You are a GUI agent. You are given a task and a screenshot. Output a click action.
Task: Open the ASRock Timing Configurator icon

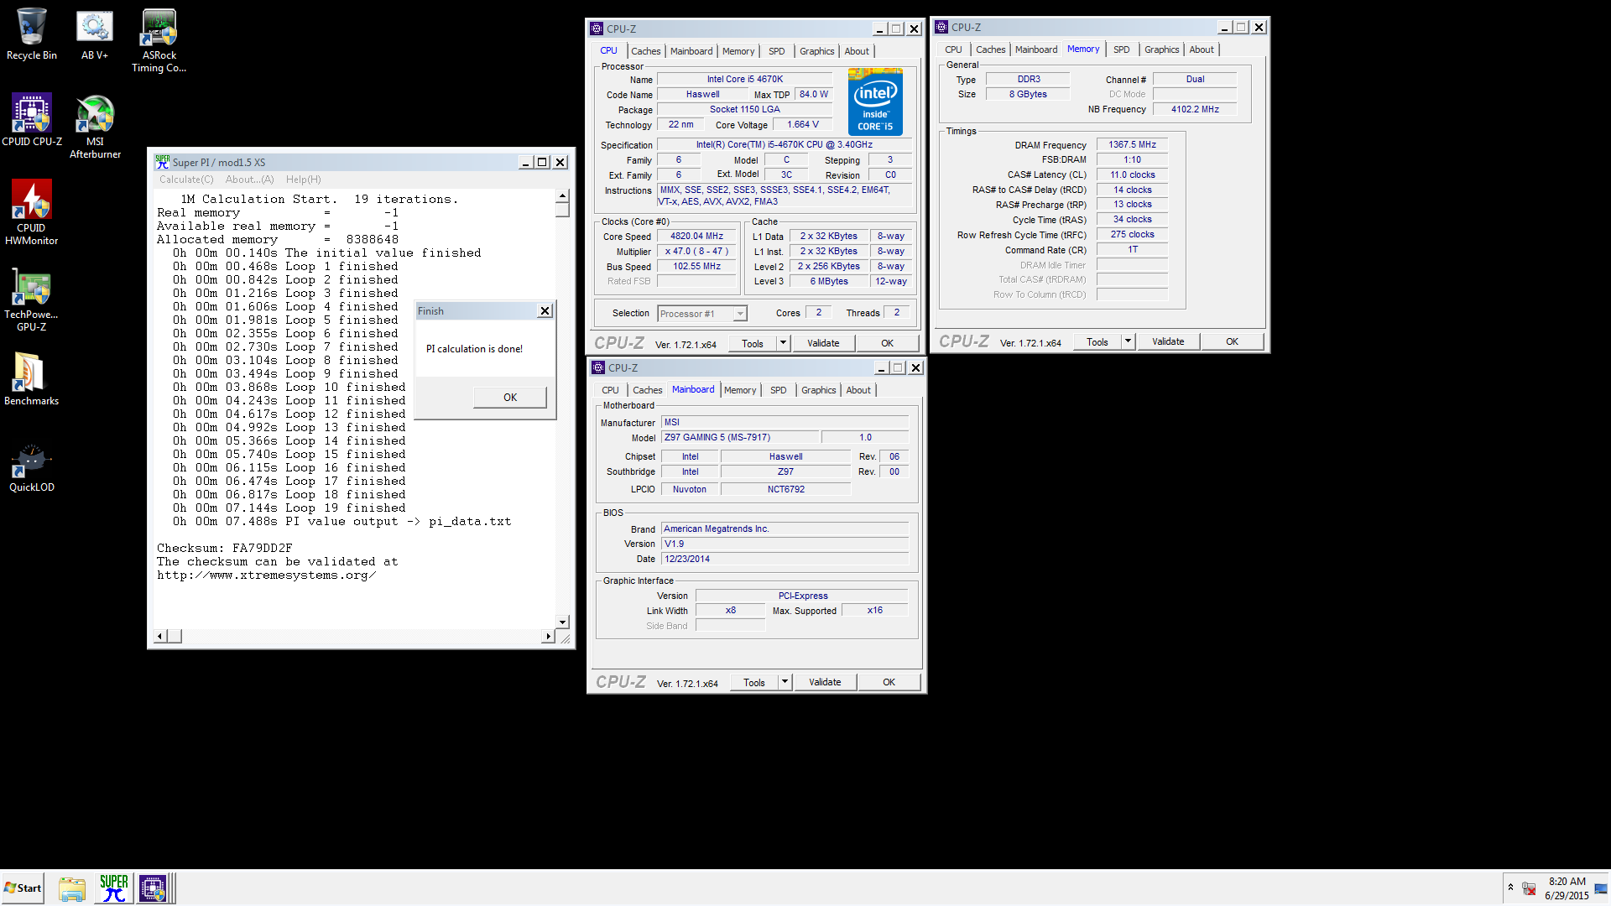159,40
